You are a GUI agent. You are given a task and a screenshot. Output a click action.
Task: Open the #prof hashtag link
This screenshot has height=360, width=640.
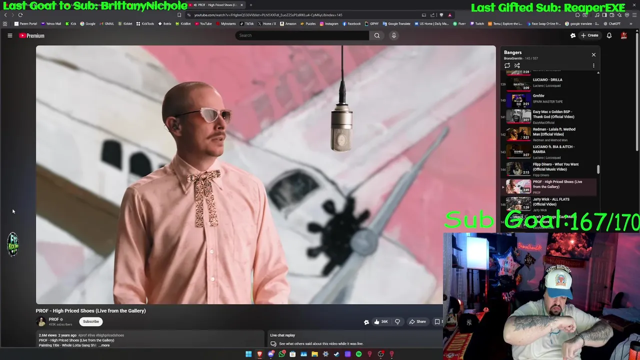pos(83,335)
